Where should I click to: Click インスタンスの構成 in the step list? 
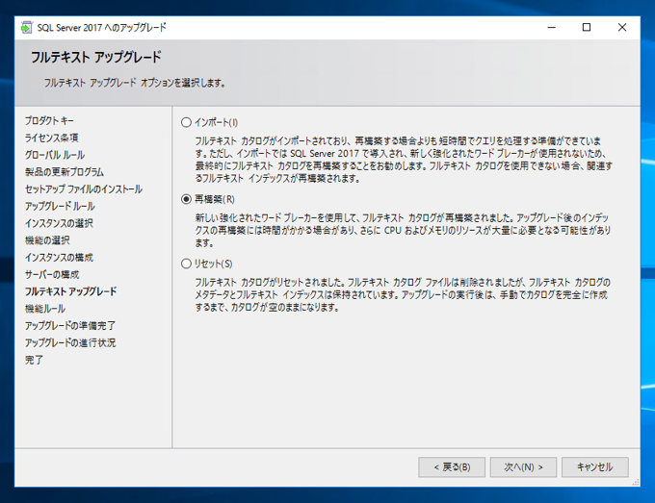59,258
